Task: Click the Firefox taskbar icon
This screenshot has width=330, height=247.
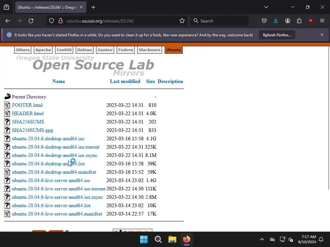Action: (187, 239)
